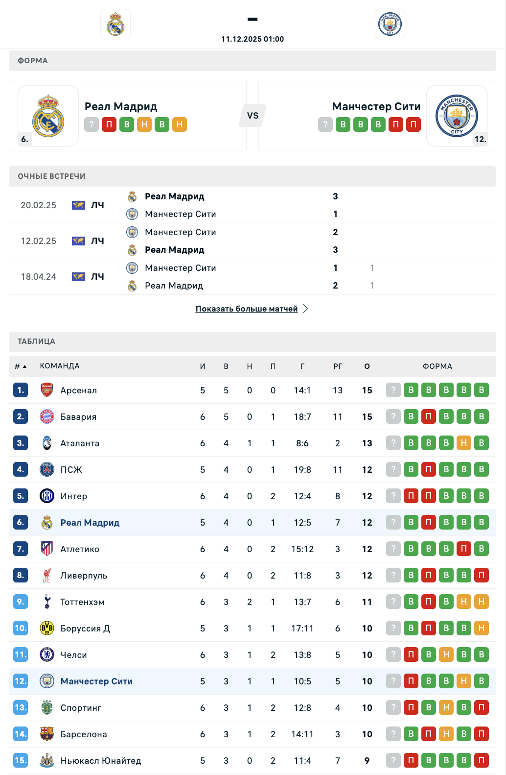Sort standings by points column О
The image size is (506, 775).
(x=367, y=366)
